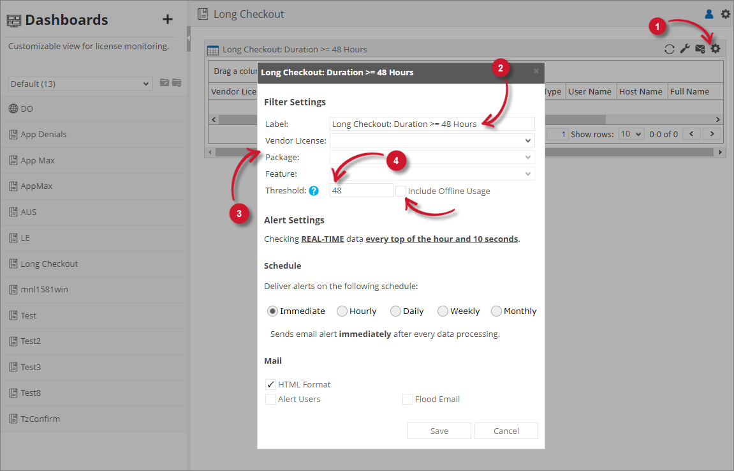Screen dimensions: 734x471
Task: Open the Test8 dashboard
Action: click(94, 392)
